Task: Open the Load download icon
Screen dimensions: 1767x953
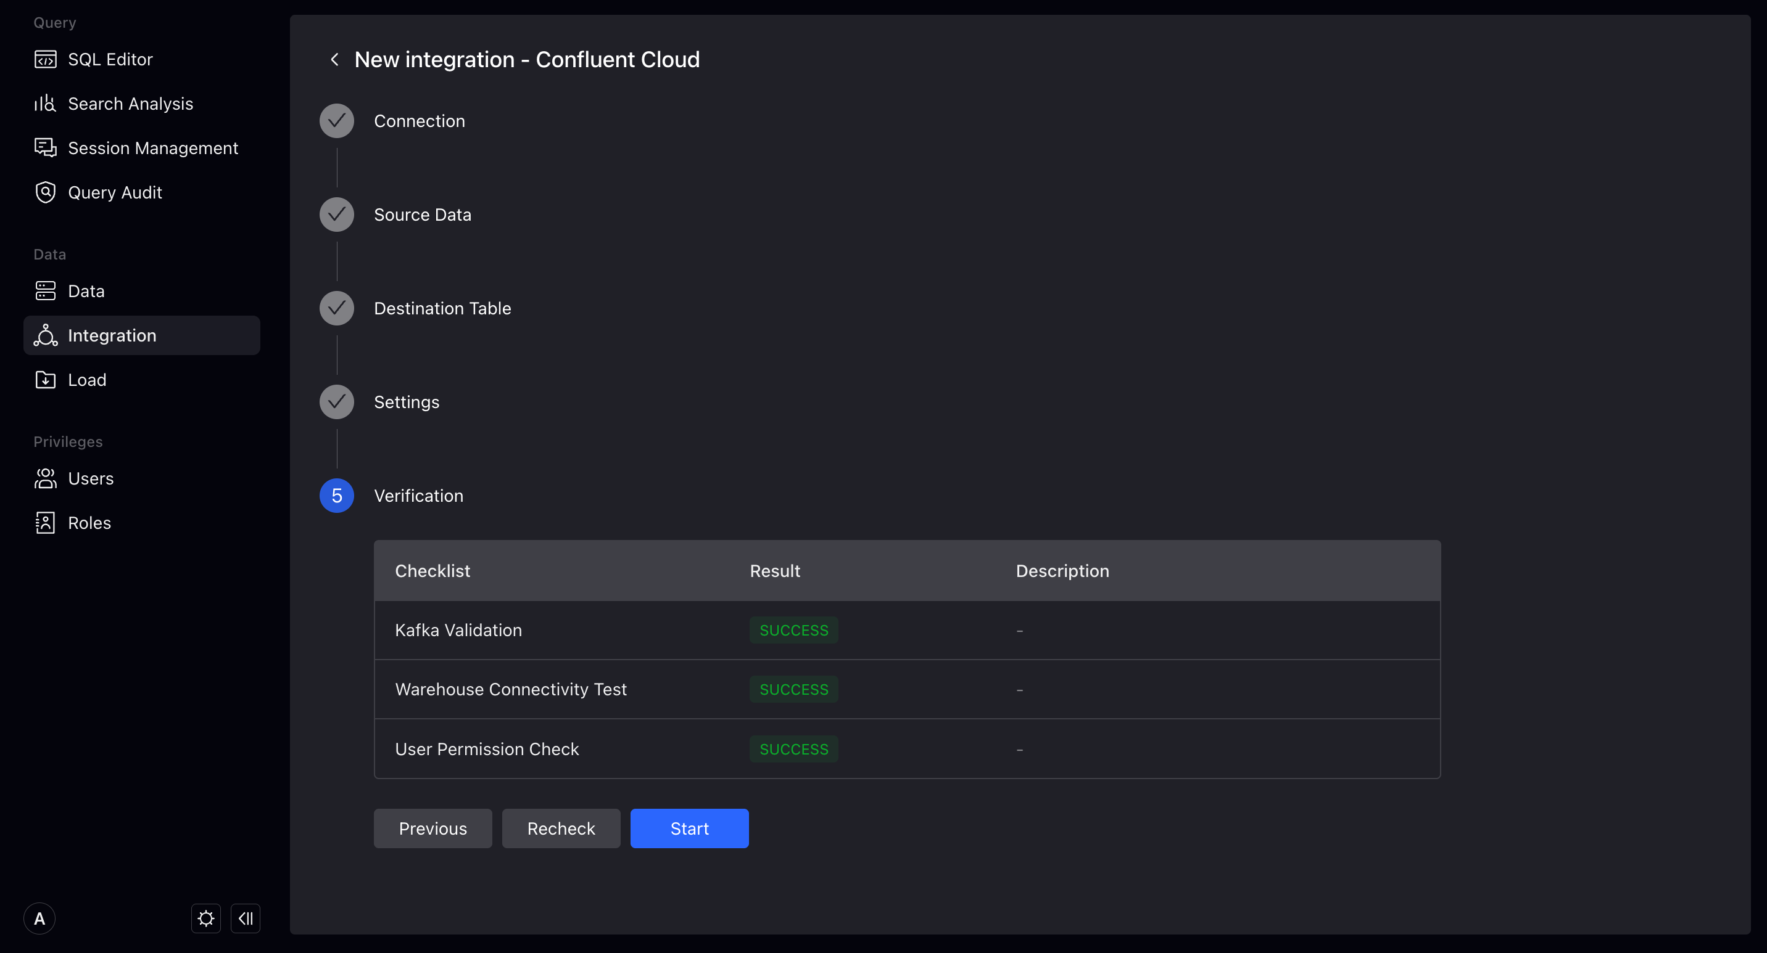Action: pyautogui.click(x=45, y=380)
